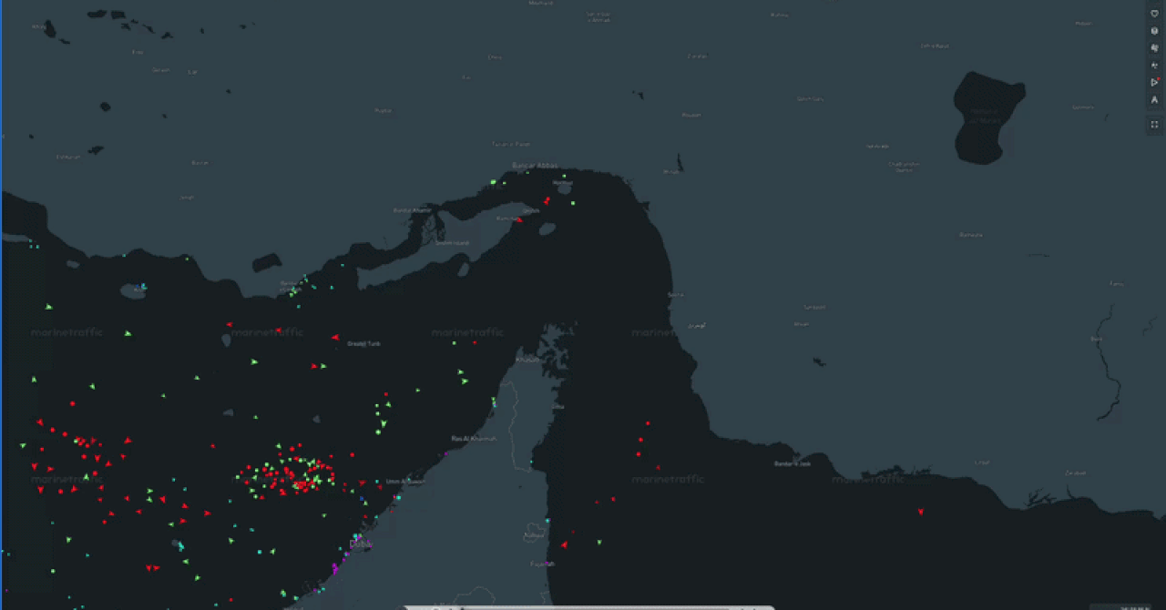Click the Dubai city label

tap(362, 544)
